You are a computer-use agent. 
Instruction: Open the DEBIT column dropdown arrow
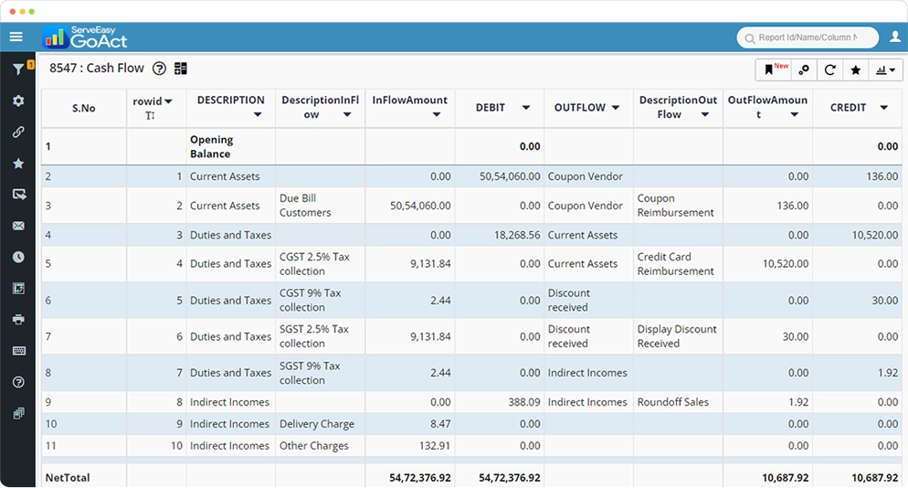(526, 108)
